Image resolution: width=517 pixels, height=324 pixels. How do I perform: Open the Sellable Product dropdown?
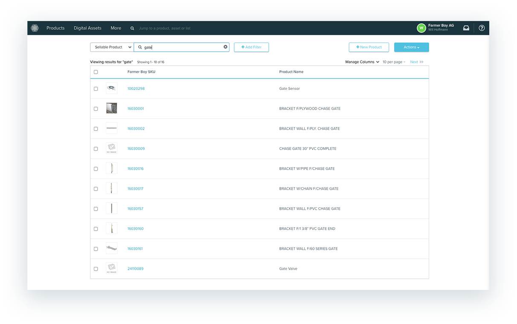(111, 47)
